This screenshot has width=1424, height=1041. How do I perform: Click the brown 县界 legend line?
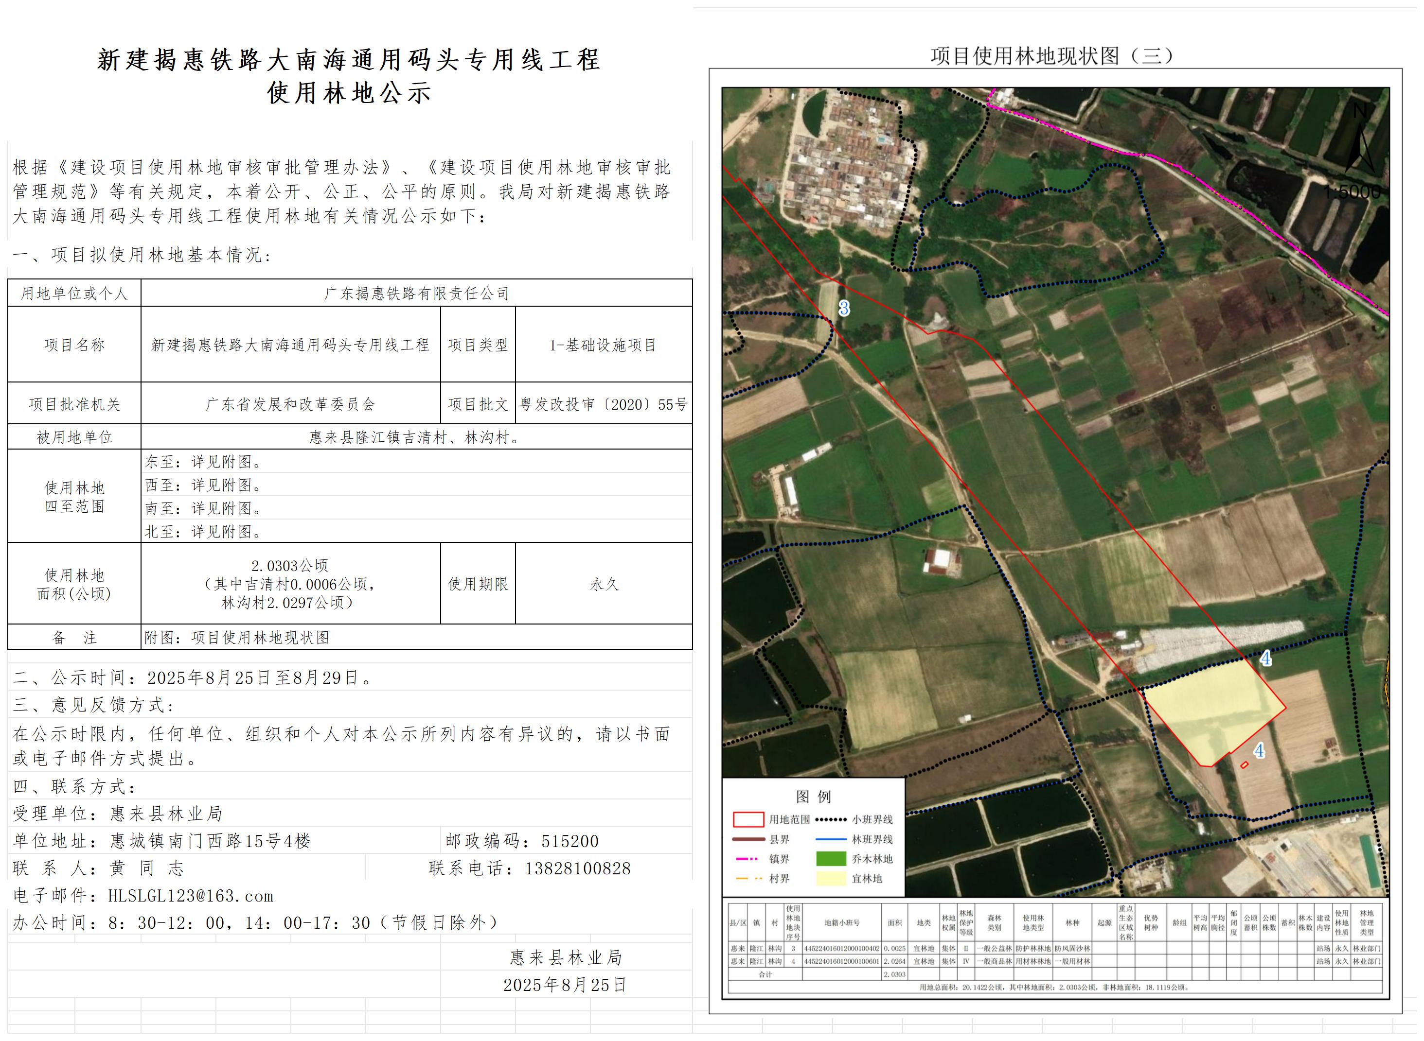(748, 840)
